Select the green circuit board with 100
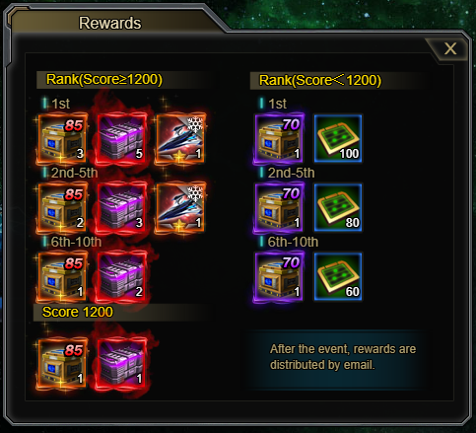The width and height of the screenshot is (476, 433). (x=338, y=138)
